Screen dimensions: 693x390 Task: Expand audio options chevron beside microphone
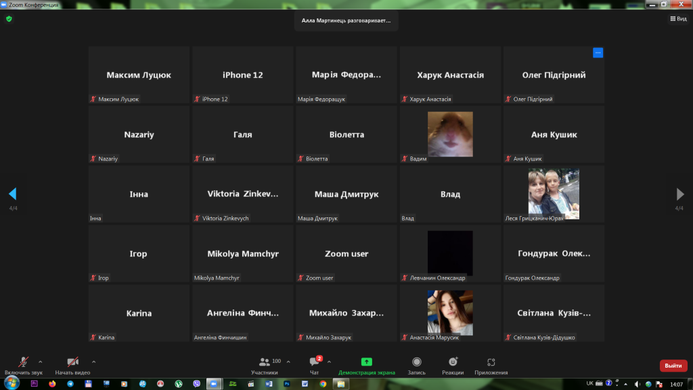point(40,362)
